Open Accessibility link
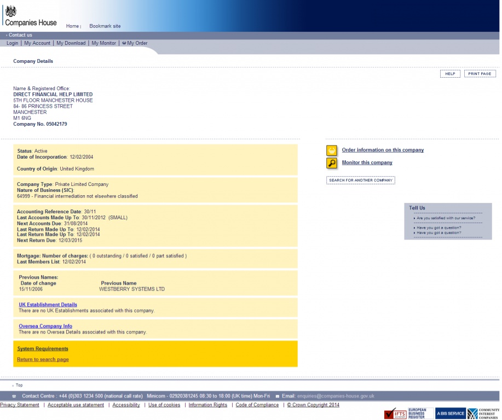The height and width of the screenshot is (420, 502). pos(126,405)
